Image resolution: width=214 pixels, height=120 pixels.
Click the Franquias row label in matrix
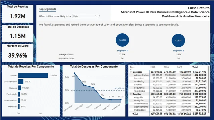pos(139,100)
